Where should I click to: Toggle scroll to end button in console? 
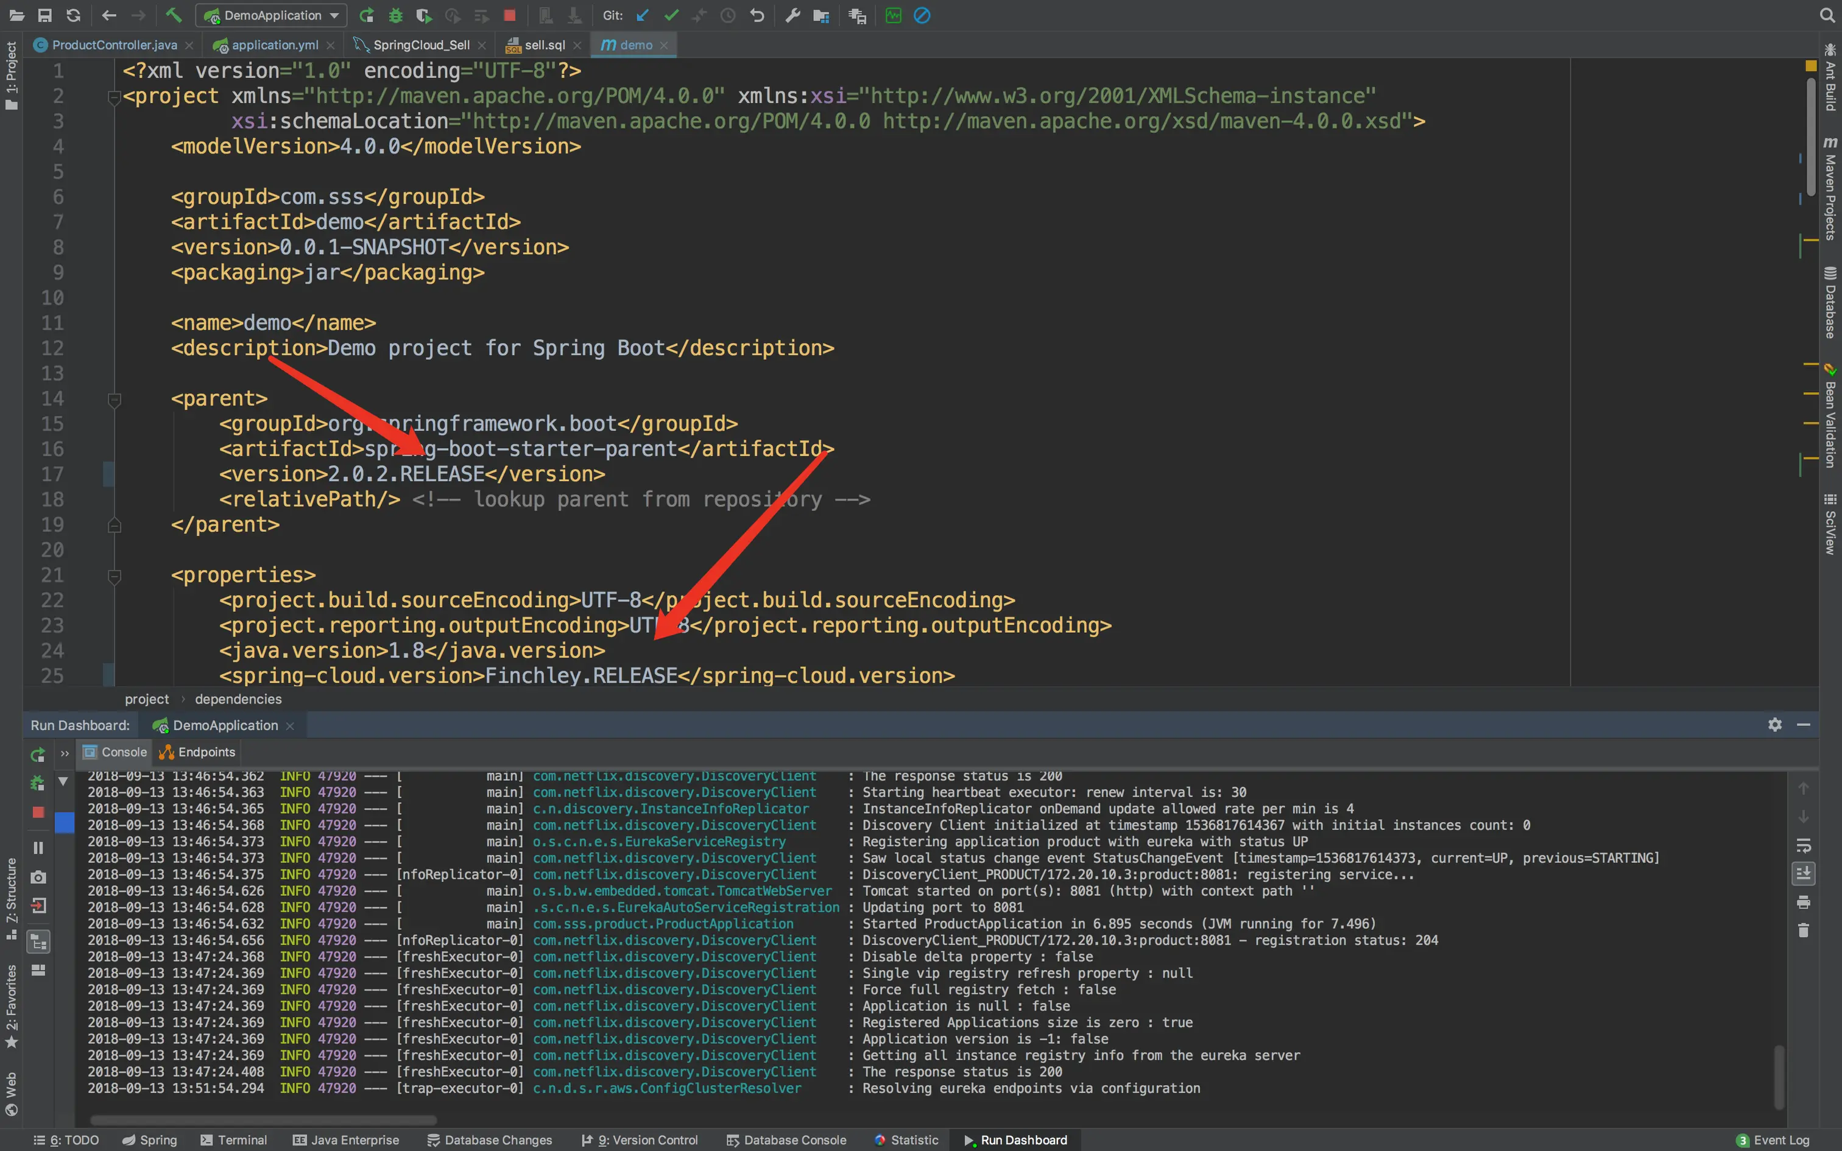click(1803, 874)
